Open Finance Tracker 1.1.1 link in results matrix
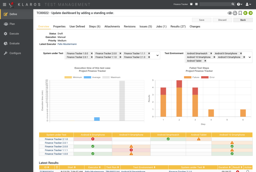 tap(56, 150)
